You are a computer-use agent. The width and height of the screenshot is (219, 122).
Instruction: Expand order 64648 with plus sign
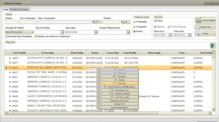tap(10, 101)
